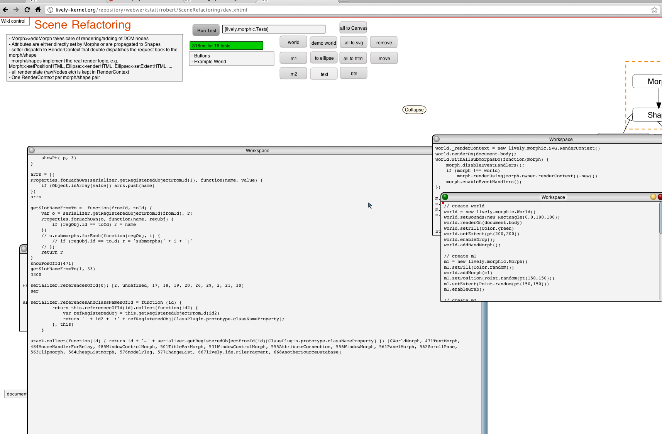This screenshot has height=434, width=662.
Task: Go to the browser home page icon
Action: (x=38, y=10)
